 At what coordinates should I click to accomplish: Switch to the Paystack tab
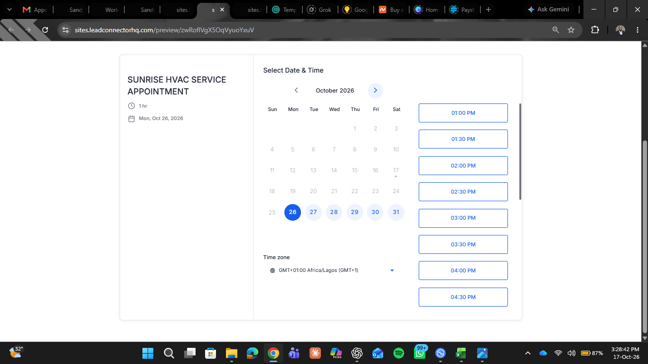point(462,9)
